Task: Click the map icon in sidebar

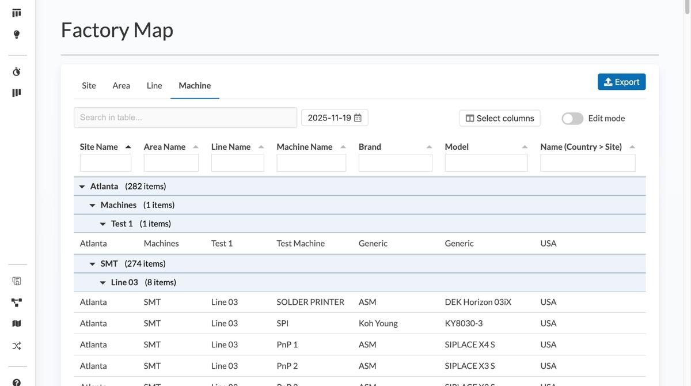Action: coord(17,324)
